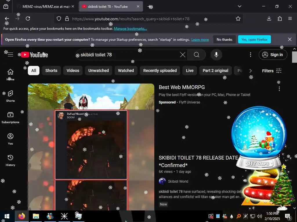
Task: Select the Part 2 original chip
Action: pyautogui.click(x=215, y=71)
